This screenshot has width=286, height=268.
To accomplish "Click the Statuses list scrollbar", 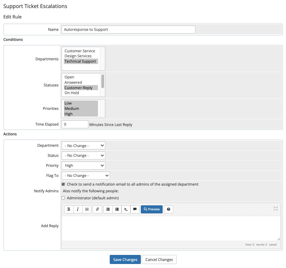I will click(103, 81).
